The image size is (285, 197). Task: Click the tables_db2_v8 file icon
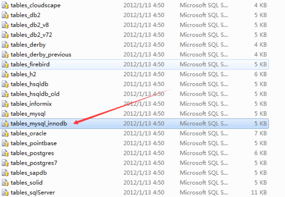click(5, 25)
